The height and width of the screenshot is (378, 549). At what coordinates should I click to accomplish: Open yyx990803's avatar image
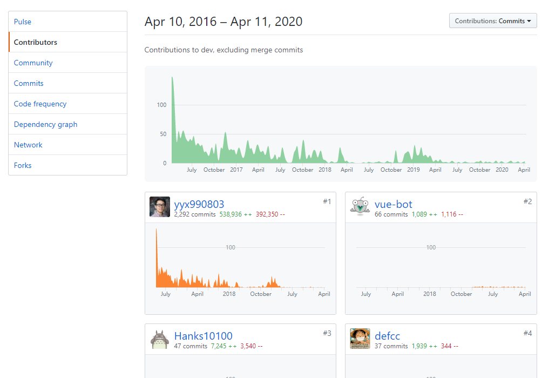(160, 207)
